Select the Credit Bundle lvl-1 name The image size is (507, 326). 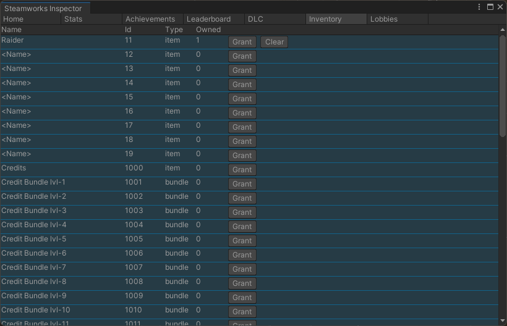[x=33, y=182]
